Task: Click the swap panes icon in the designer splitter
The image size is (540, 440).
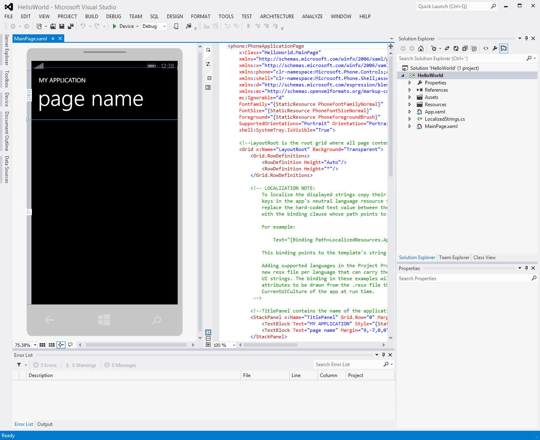Action: click(208, 64)
